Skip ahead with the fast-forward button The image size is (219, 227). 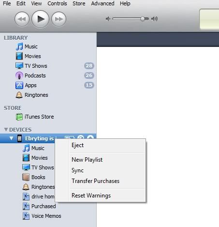click(x=58, y=19)
